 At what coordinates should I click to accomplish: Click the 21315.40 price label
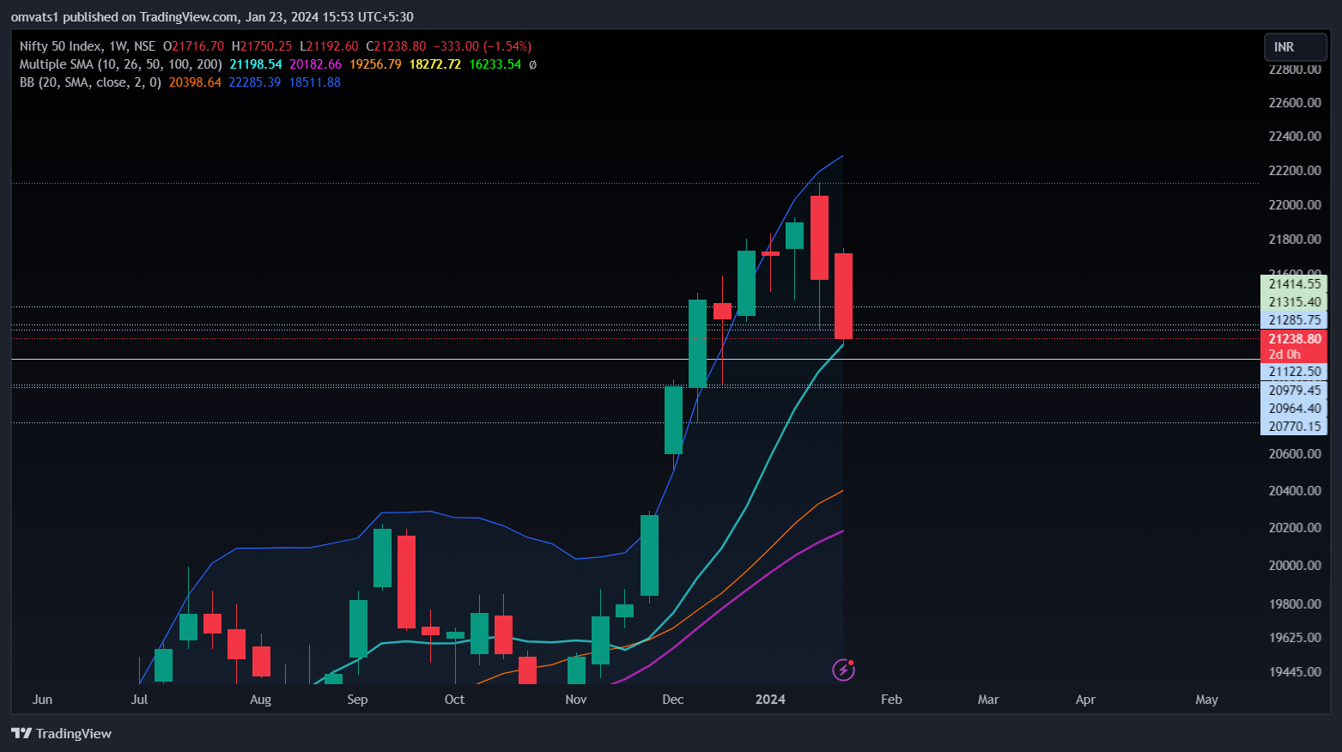pos(1294,302)
